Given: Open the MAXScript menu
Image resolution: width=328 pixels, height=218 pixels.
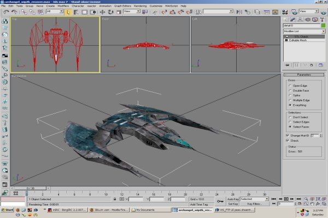Looking at the screenshot, I should (171, 6).
